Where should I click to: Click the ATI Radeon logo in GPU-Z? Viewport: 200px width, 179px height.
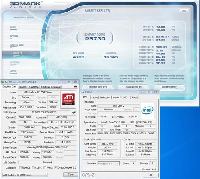click(x=68, y=99)
